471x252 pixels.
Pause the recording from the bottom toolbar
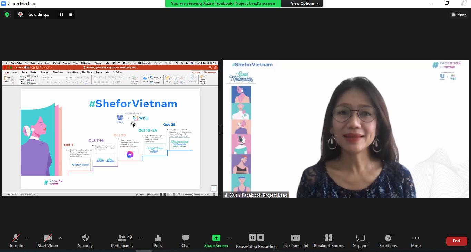(x=252, y=237)
